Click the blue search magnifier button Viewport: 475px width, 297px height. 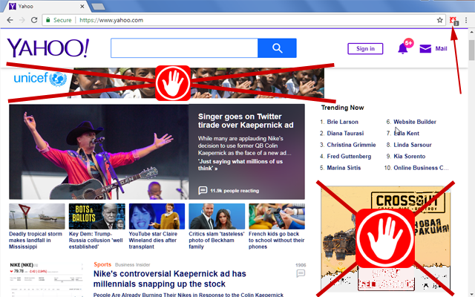[277, 48]
